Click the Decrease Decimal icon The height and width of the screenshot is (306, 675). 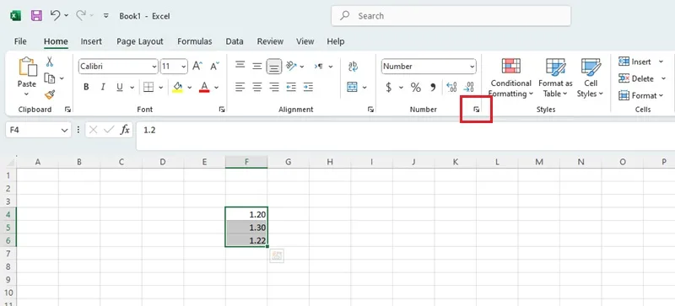468,88
